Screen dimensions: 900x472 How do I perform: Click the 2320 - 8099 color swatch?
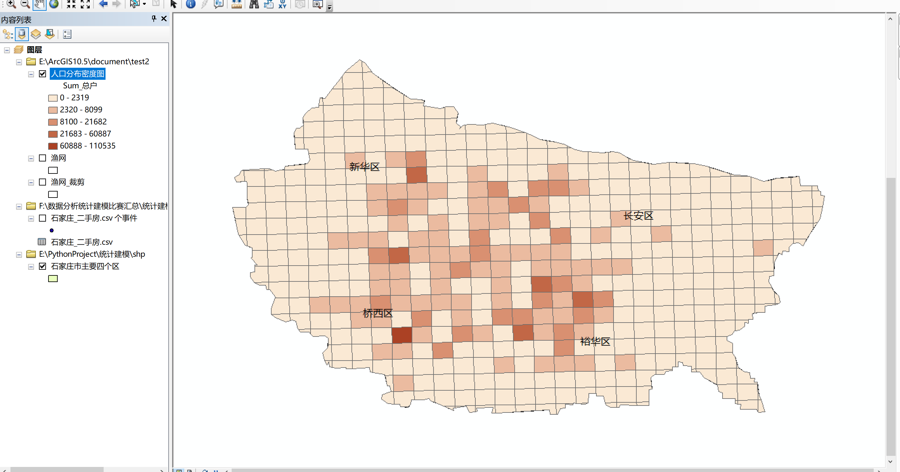coord(53,110)
